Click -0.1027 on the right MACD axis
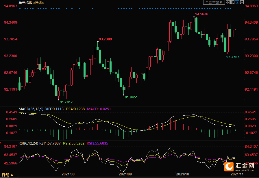This screenshot has height=178, width=259. point(251,133)
